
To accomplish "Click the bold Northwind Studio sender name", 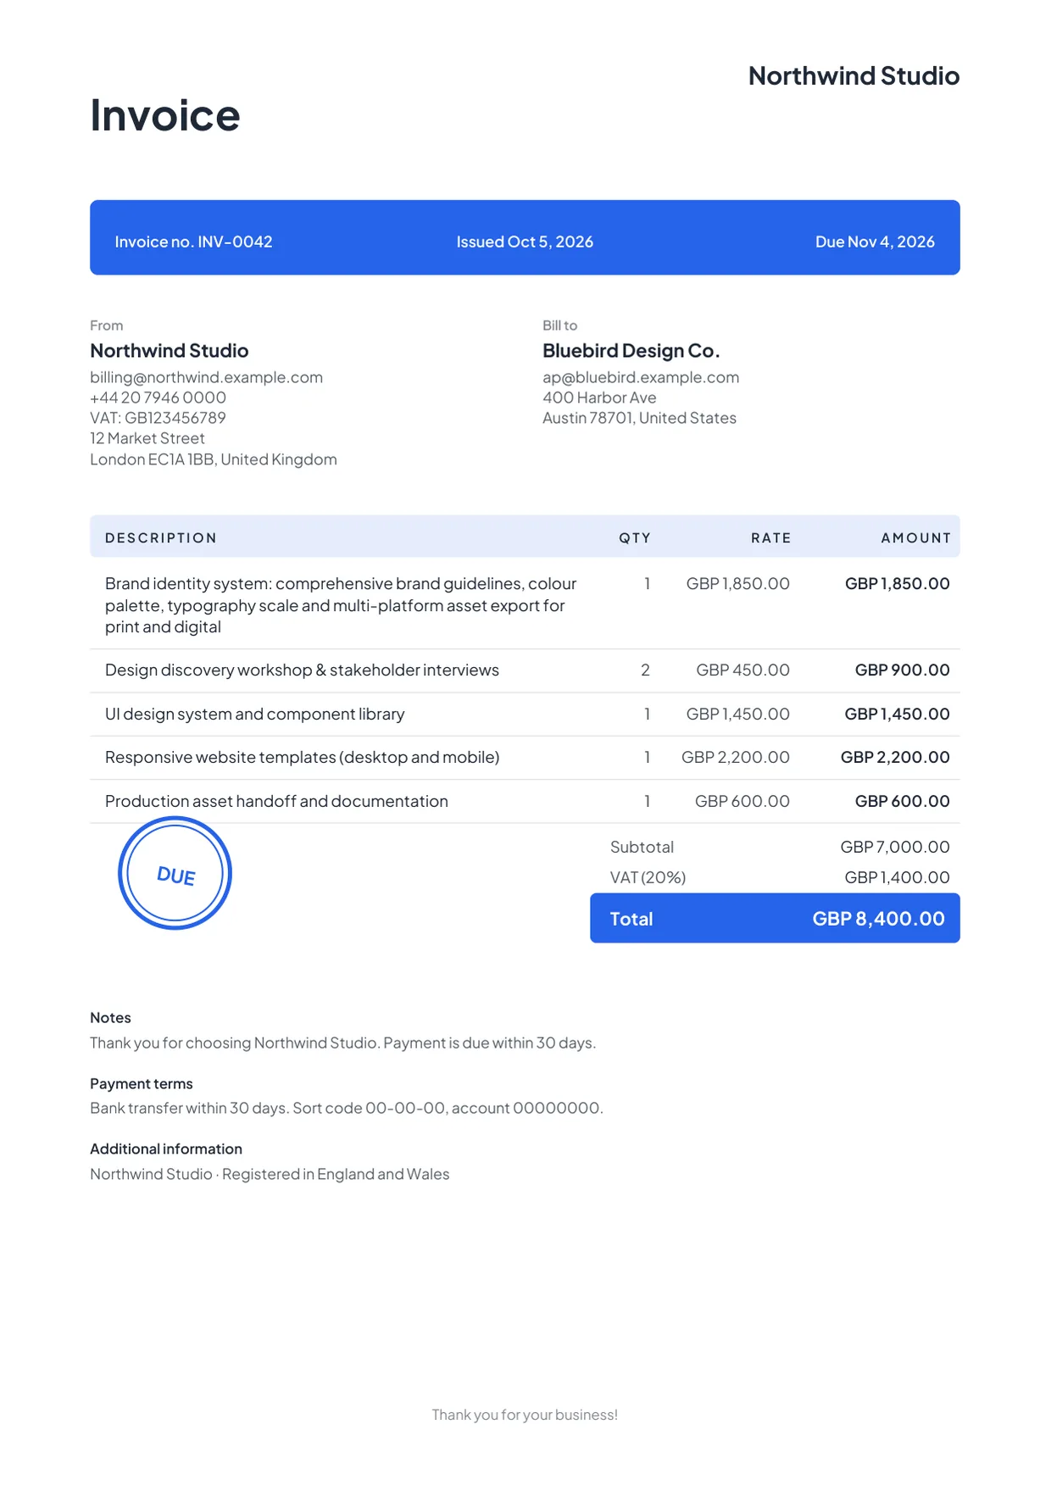I will pyautogui.click(x=170, y=350).
